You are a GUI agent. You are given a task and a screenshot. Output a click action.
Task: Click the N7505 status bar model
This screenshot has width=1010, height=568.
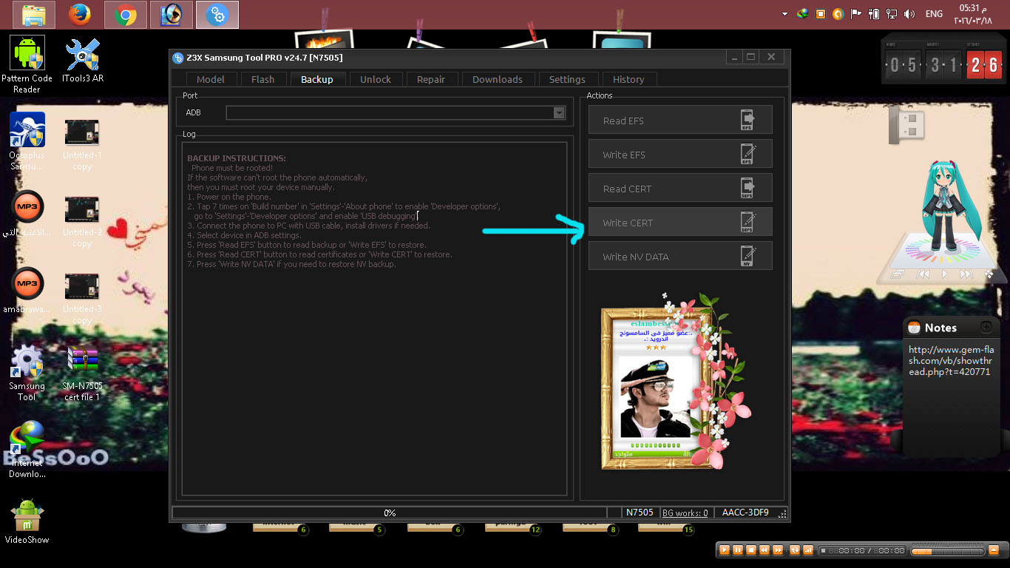[x=640, y=513]
